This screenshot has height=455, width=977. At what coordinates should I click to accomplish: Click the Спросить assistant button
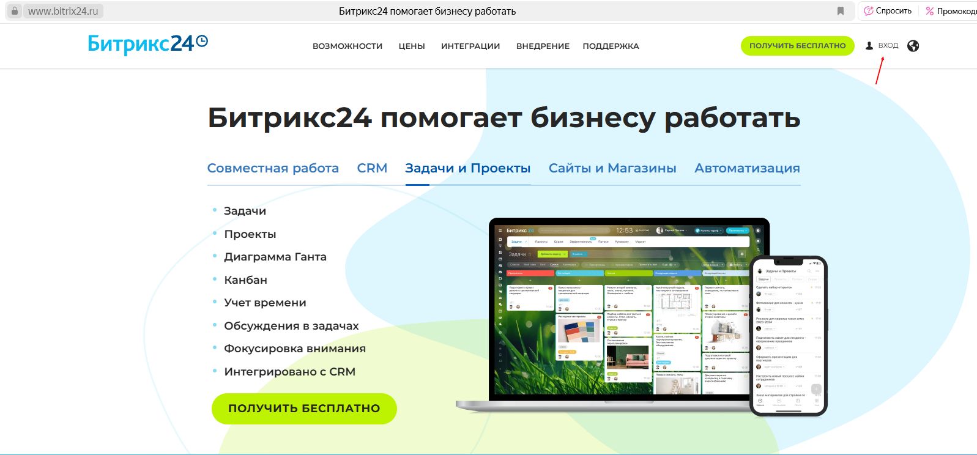tap(888, 11)
